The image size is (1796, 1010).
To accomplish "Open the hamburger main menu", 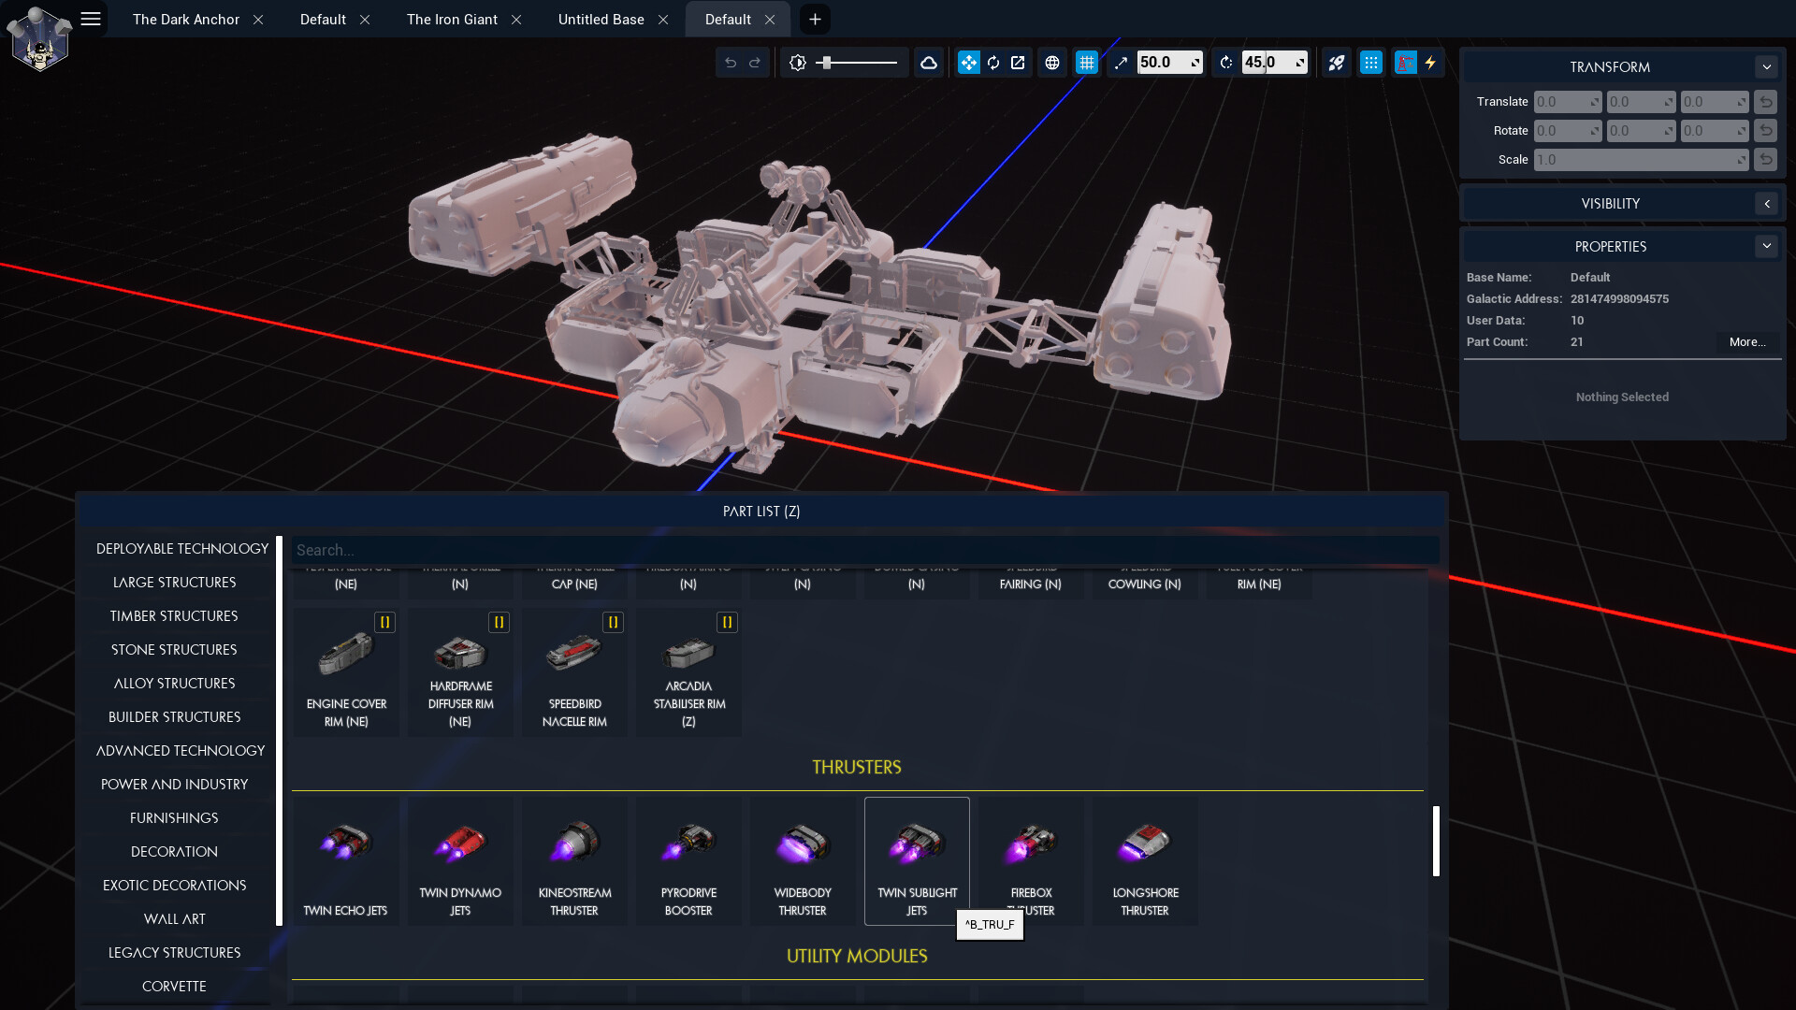I will [x=91, y=19].
